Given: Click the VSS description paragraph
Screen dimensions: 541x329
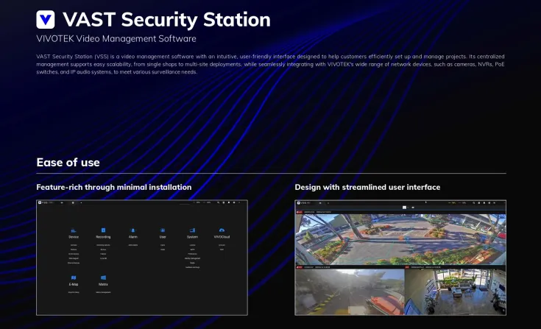Looking at the screenshot, I should (x=271, y=64).
